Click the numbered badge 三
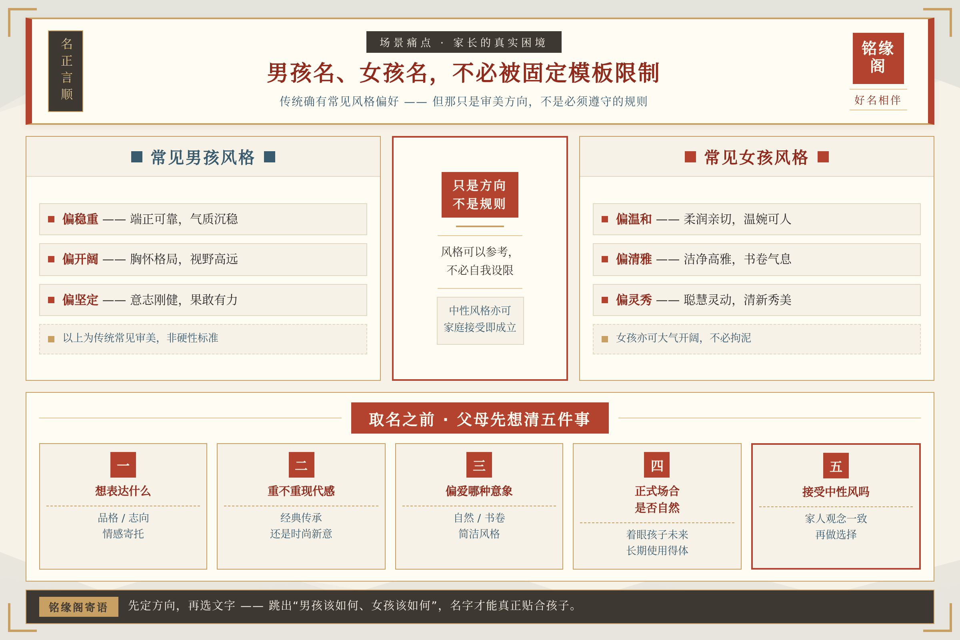 coord(479,464)
